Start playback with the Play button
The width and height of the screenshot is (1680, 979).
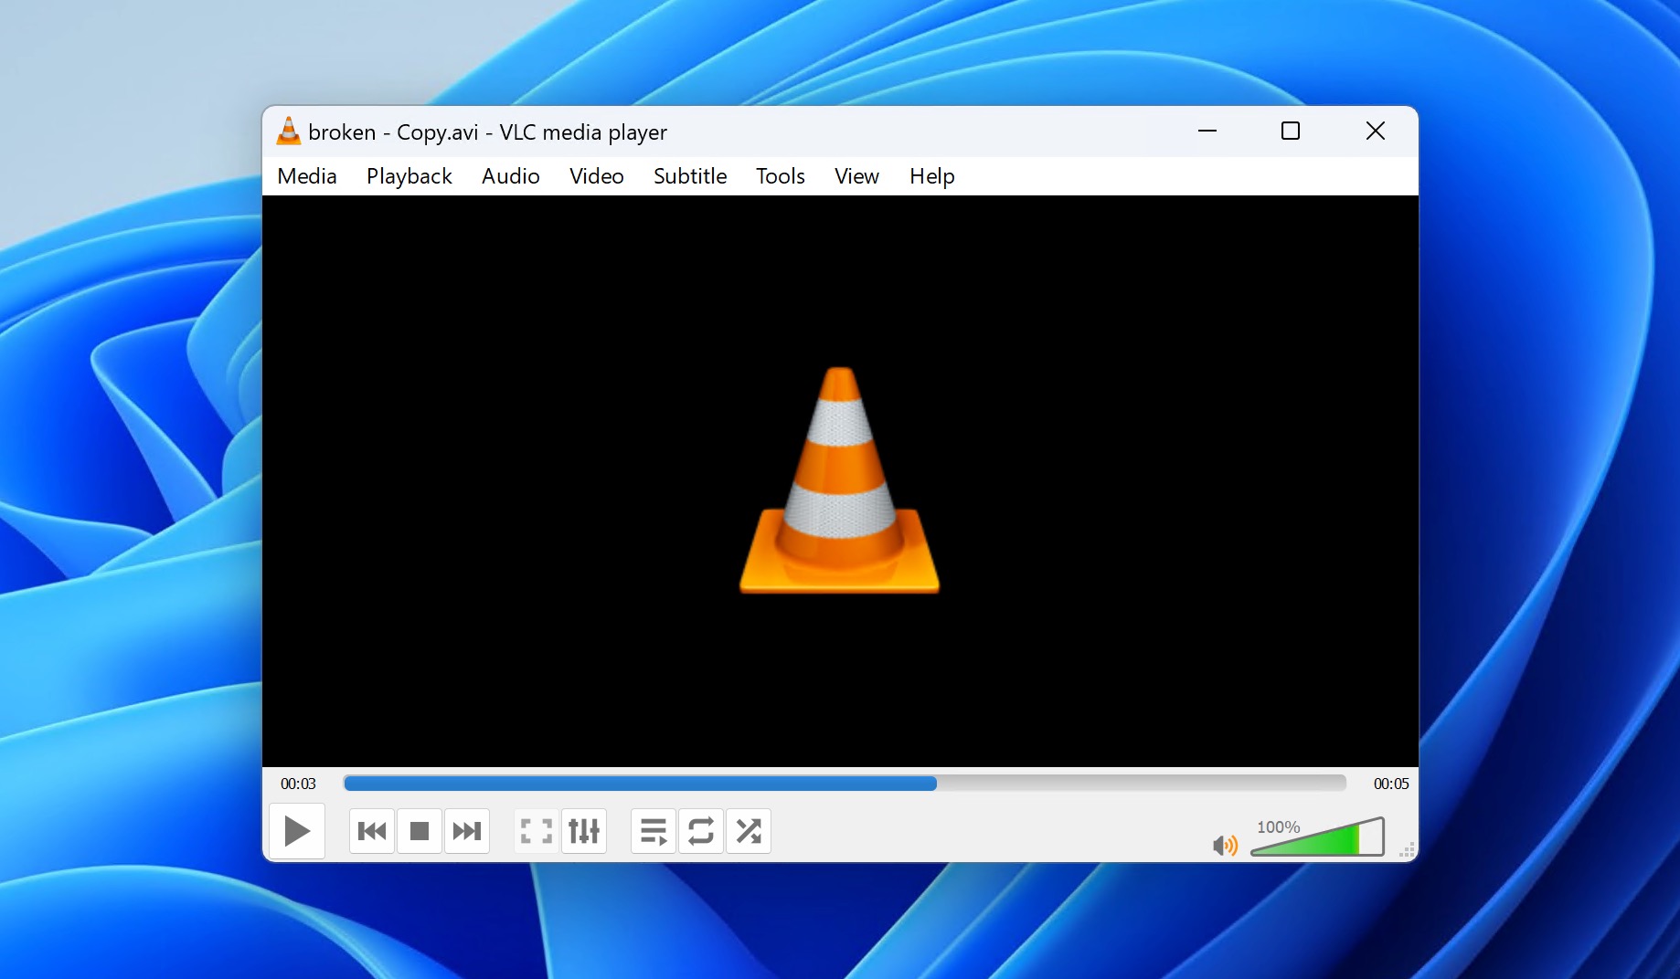tap(297, 831)
